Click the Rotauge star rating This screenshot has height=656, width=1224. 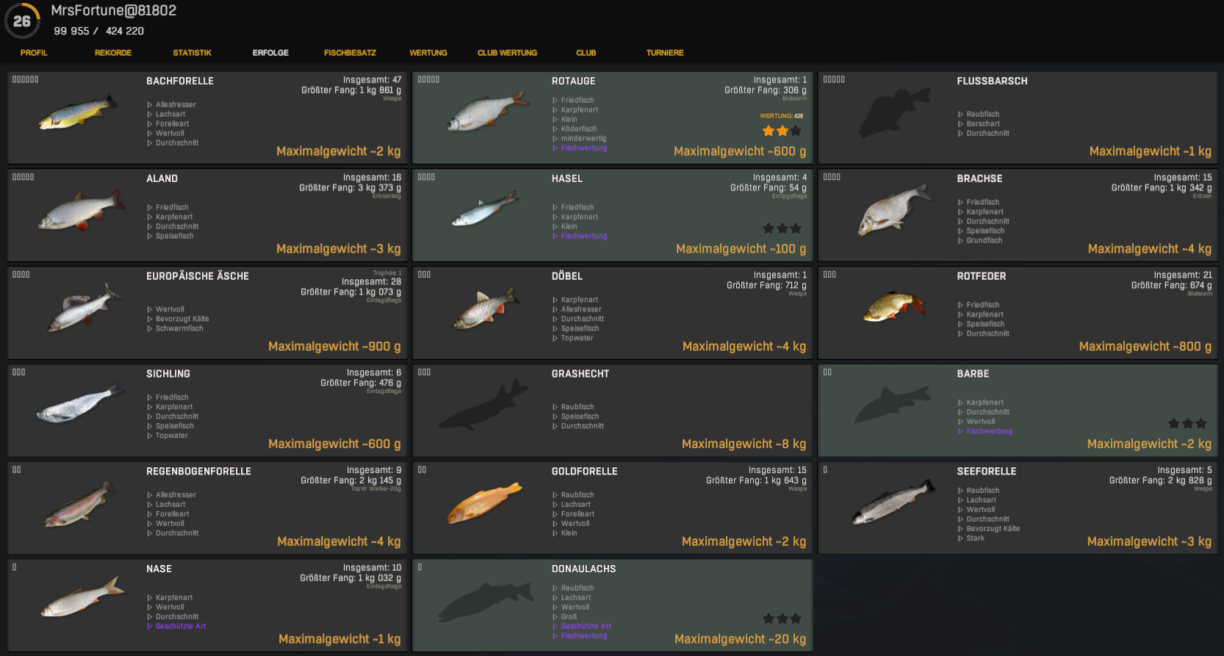(x=782, y=131)
